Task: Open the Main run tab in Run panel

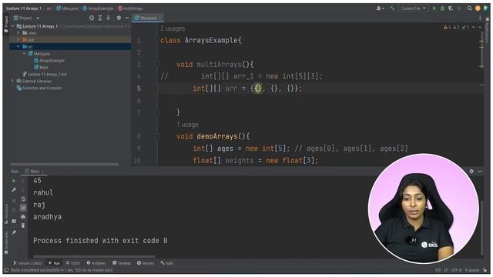Action: [33, 172]
